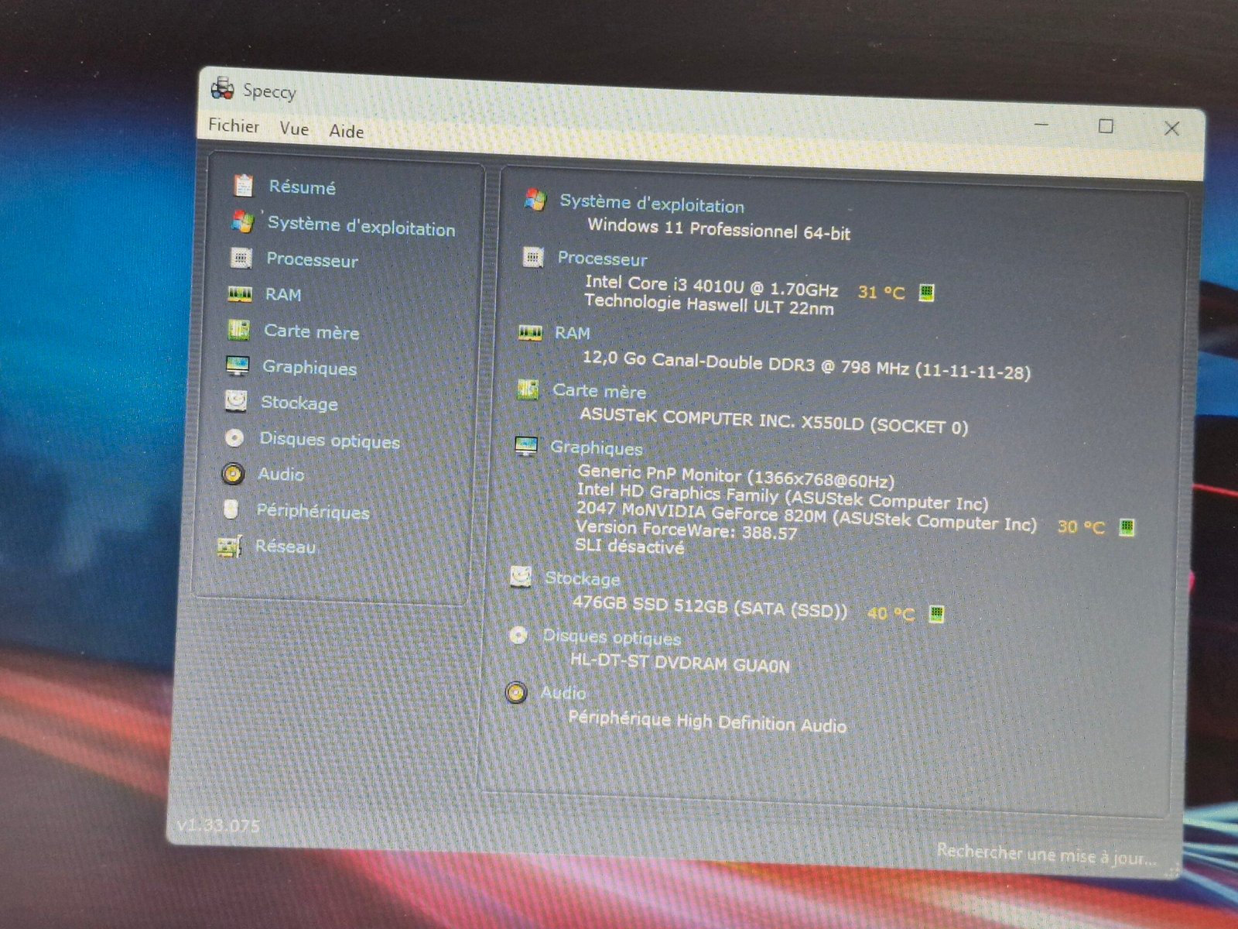Click the SSD 40 °C temperature indicator icon
Screen dimensions: 1238x929
point(936,615)
